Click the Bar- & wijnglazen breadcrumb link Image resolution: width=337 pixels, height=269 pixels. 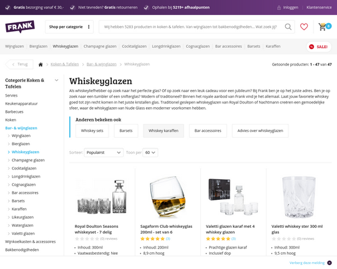pyautogui.click(x=102, y=64)
